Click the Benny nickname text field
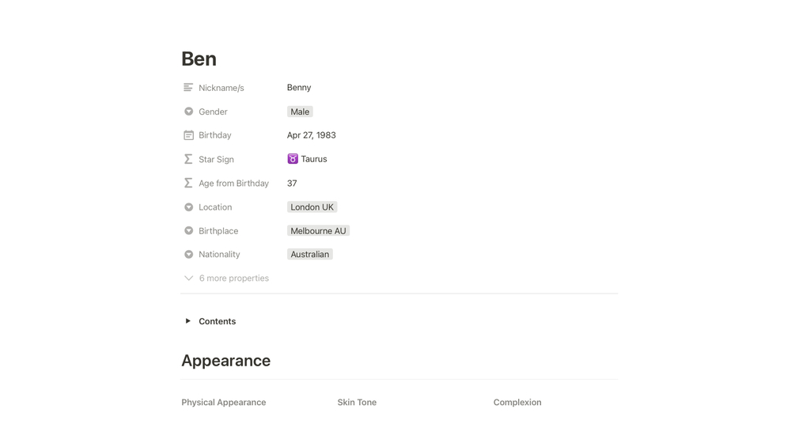795x447 pixels. (299, 88)
